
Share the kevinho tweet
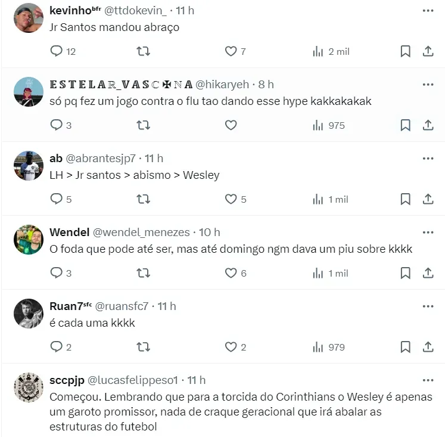(428, 51)
